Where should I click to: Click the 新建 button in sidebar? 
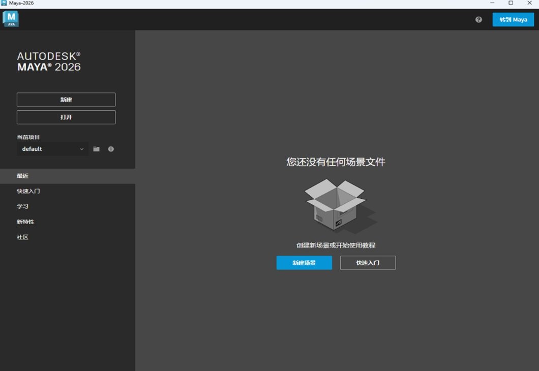tap(66, 100)
